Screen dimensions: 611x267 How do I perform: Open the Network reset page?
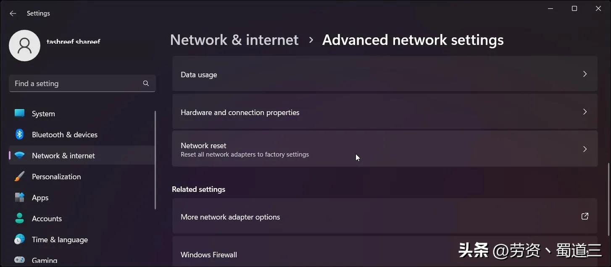tap(385, 149)
